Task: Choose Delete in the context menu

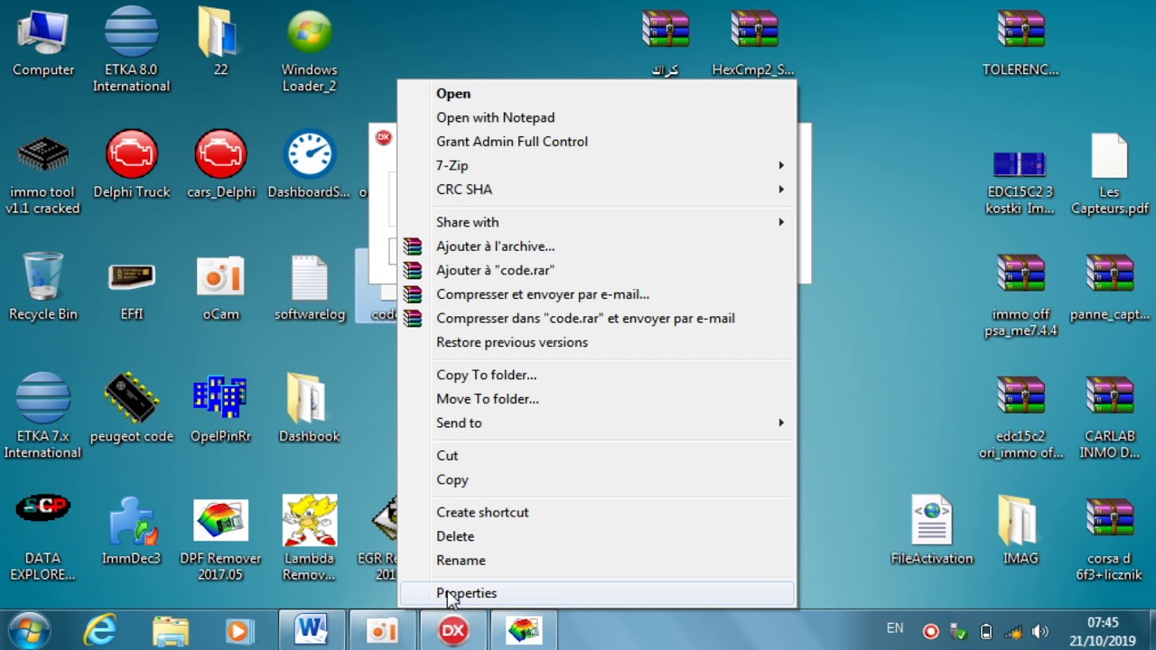Action: point(597,536)
